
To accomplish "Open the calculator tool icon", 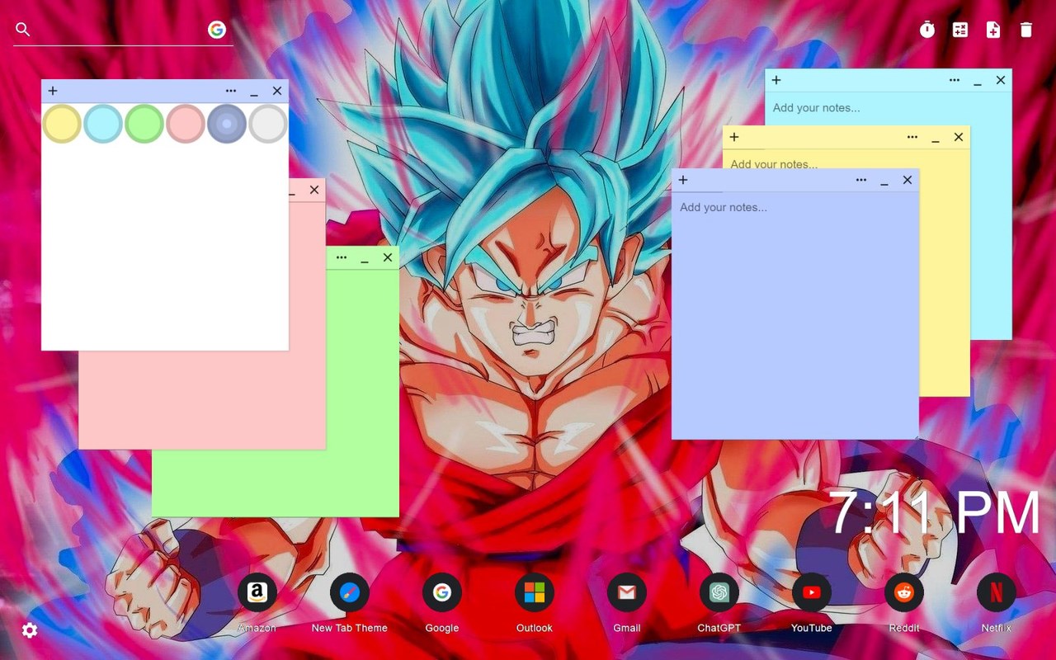I will (960, 30).
